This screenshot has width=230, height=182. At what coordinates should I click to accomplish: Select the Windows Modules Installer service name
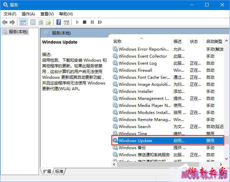click(x=145, y=113)
